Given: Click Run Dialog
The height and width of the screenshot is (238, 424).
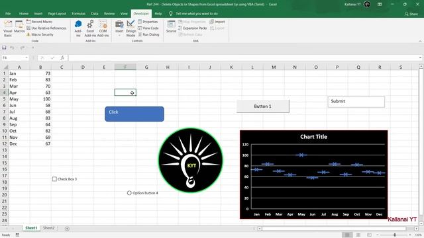Looking at the screenshot, I should click(x=148, y=34).
